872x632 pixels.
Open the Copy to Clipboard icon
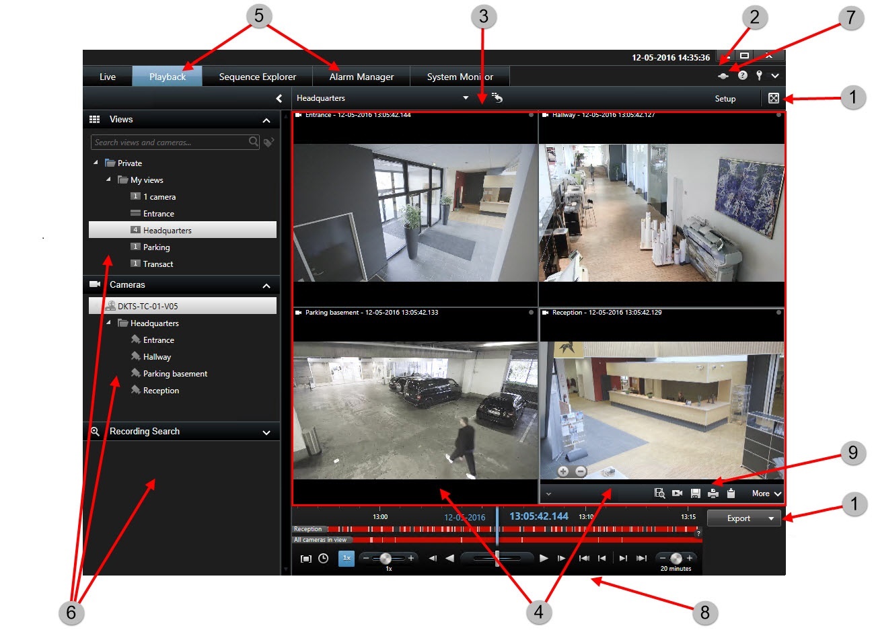tap(731, 493)
